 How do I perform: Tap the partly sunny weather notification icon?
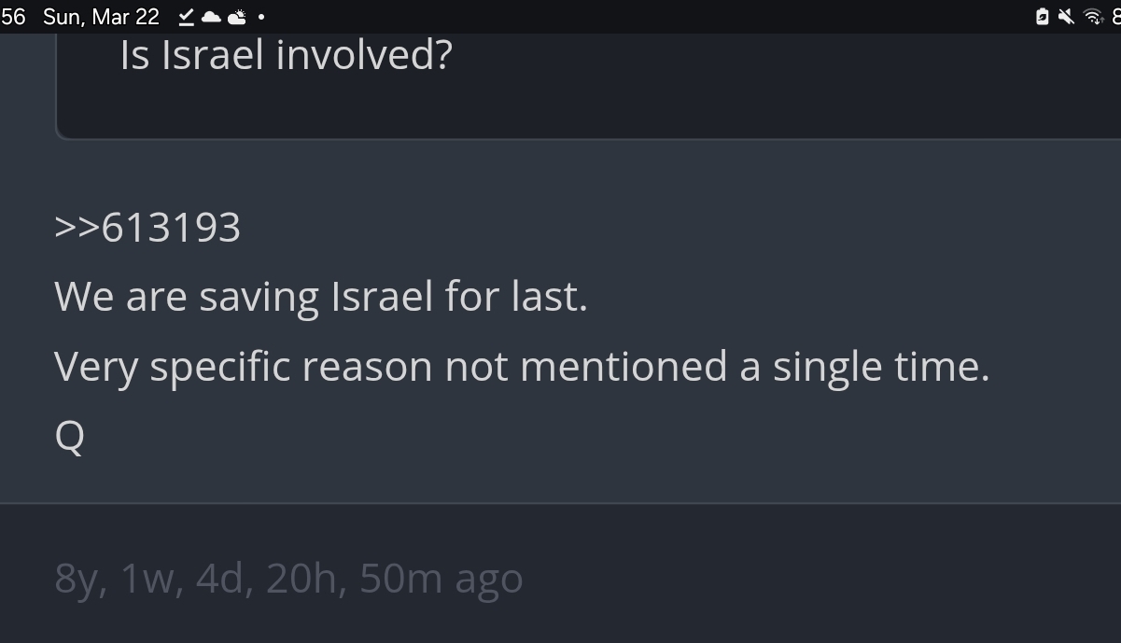[x=237, y=17]
